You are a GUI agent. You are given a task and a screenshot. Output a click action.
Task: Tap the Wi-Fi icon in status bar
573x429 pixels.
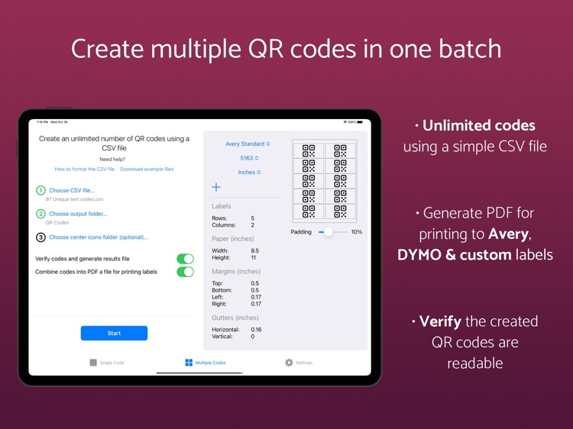pyautogui.click(x=345, y=122)
